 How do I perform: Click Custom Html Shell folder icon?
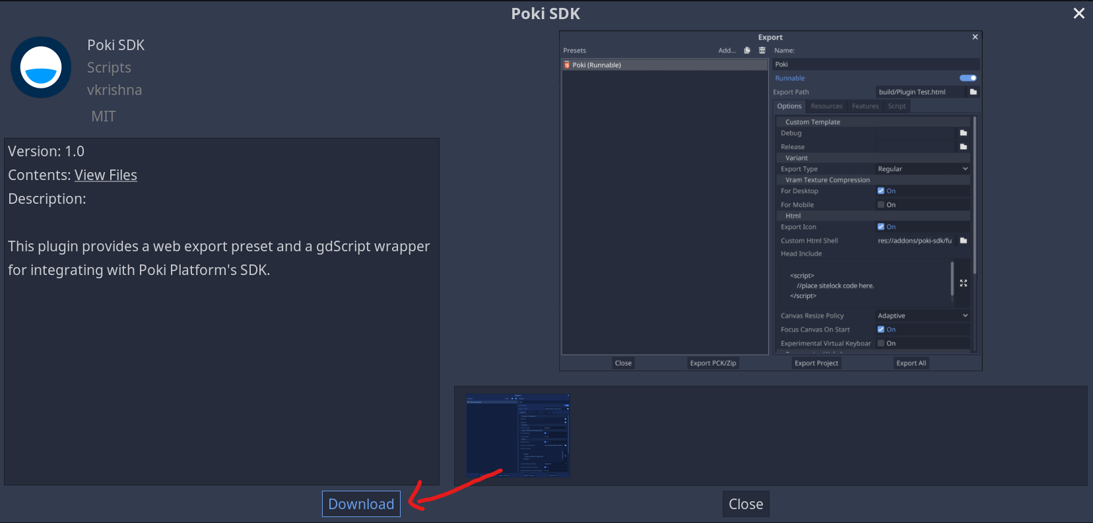(963, 240)
